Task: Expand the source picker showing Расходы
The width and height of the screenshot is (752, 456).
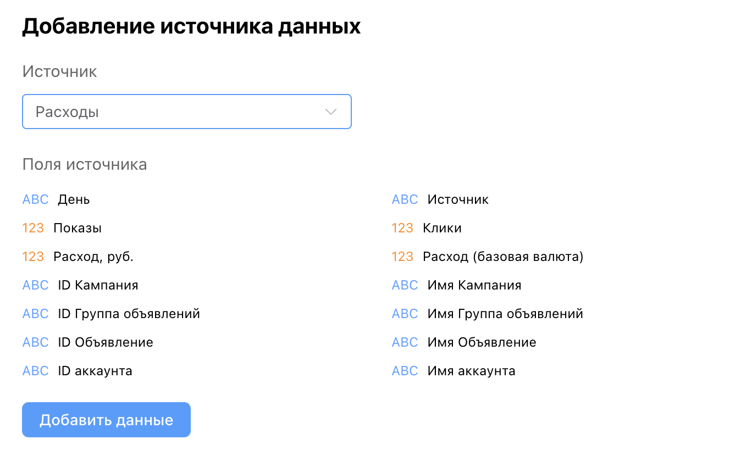Action: pos(187,112)
